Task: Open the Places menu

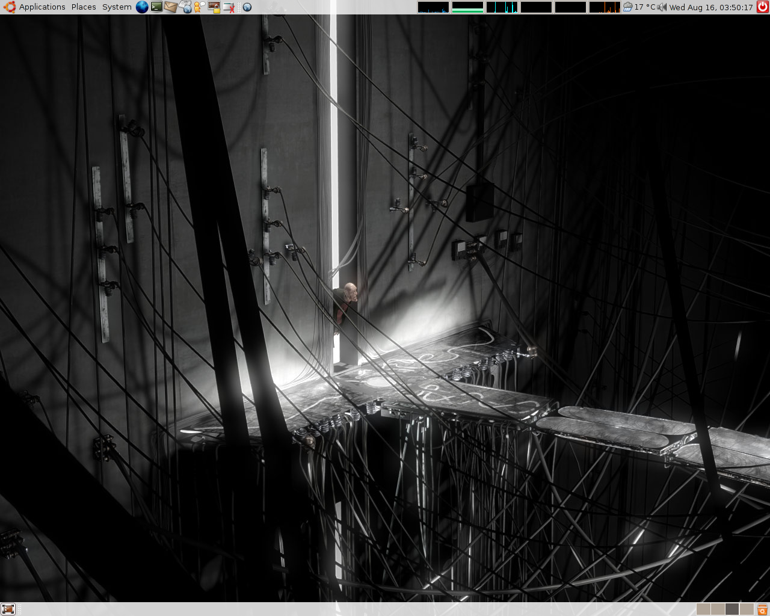Action: coord(83,7)
